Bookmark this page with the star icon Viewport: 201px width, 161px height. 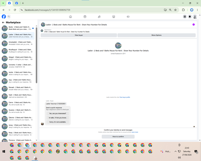click(x=175, y=10)
